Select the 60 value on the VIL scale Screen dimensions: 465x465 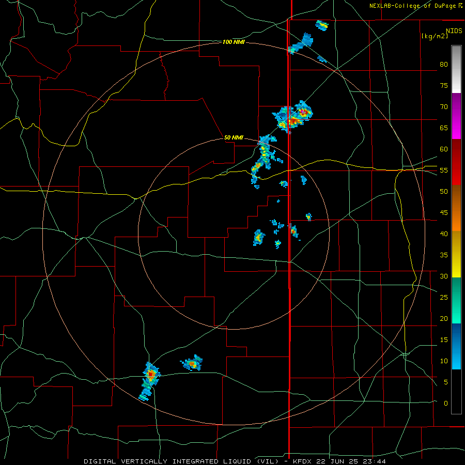[x=444, y=149]
